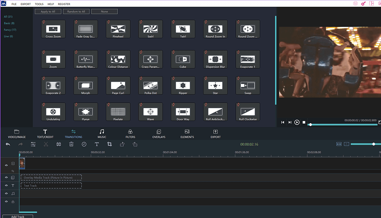The height and width of the screenshot is (218, 381).
Task: Hide the main video track with eye icon
Action: coord(6,165)
